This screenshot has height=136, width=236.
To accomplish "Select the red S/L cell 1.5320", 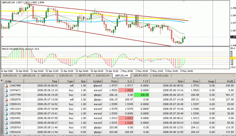I will tap(126, 123).
